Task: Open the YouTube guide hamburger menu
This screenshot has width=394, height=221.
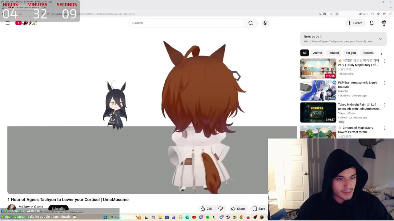Action: [8, 23]
